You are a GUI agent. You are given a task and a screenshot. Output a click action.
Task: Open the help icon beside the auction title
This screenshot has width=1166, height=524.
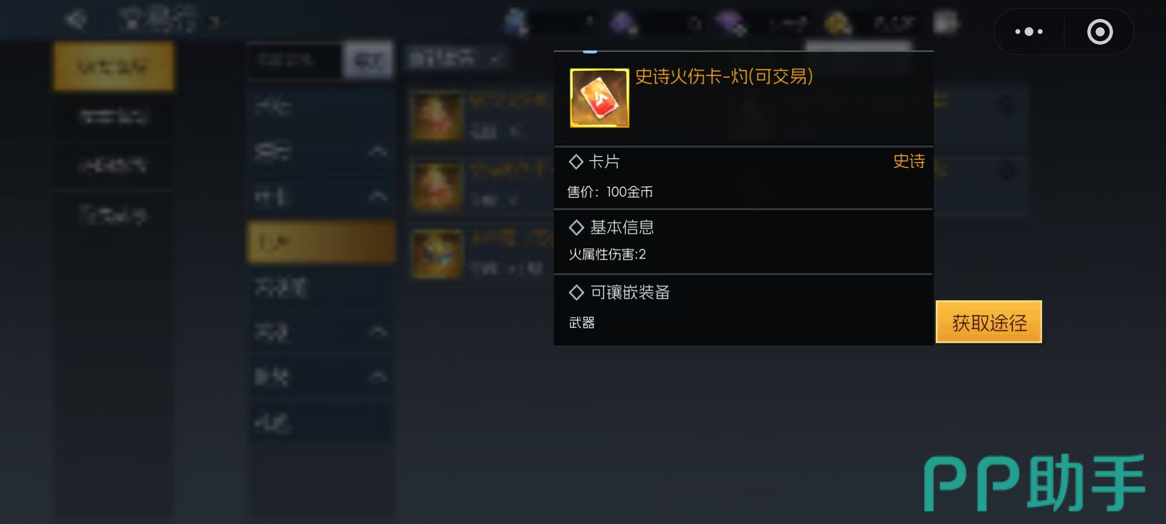pyautogui.click(x=214, y=22)
